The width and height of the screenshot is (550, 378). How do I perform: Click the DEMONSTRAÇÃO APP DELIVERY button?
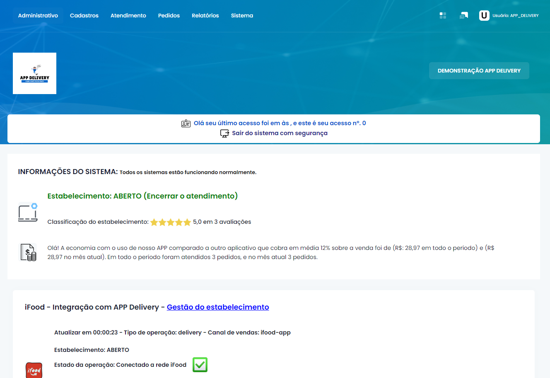pos(479,71)
